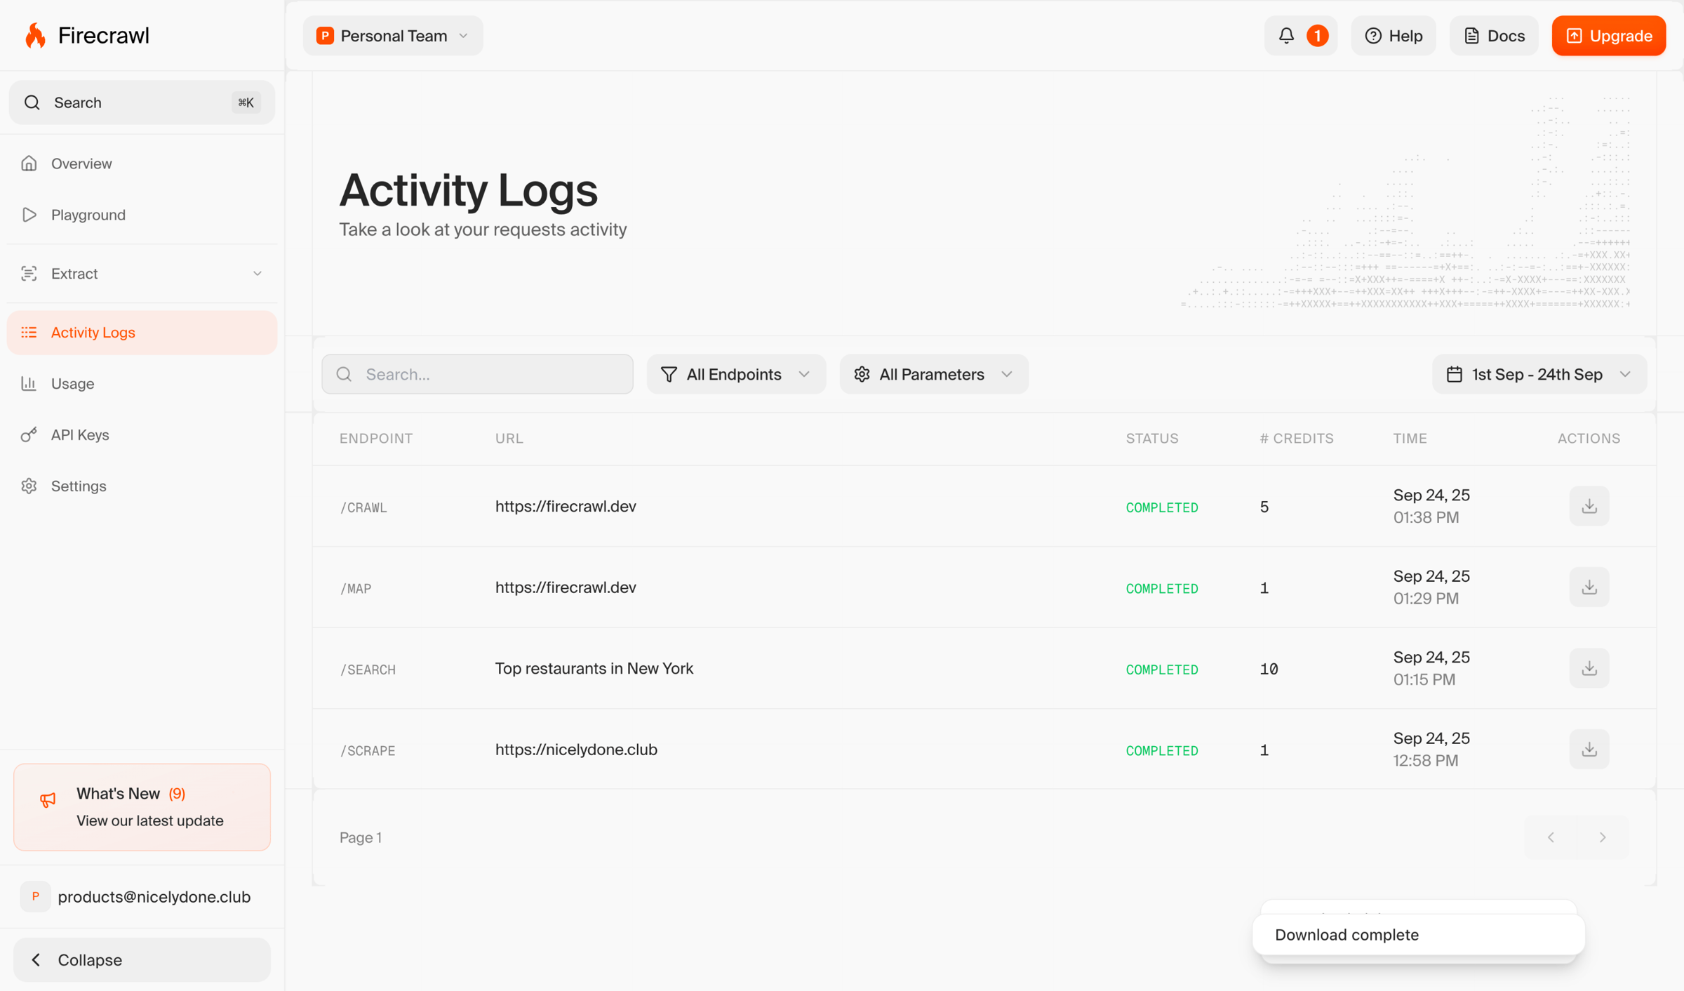Collapse the sidebar

point(142,959)
